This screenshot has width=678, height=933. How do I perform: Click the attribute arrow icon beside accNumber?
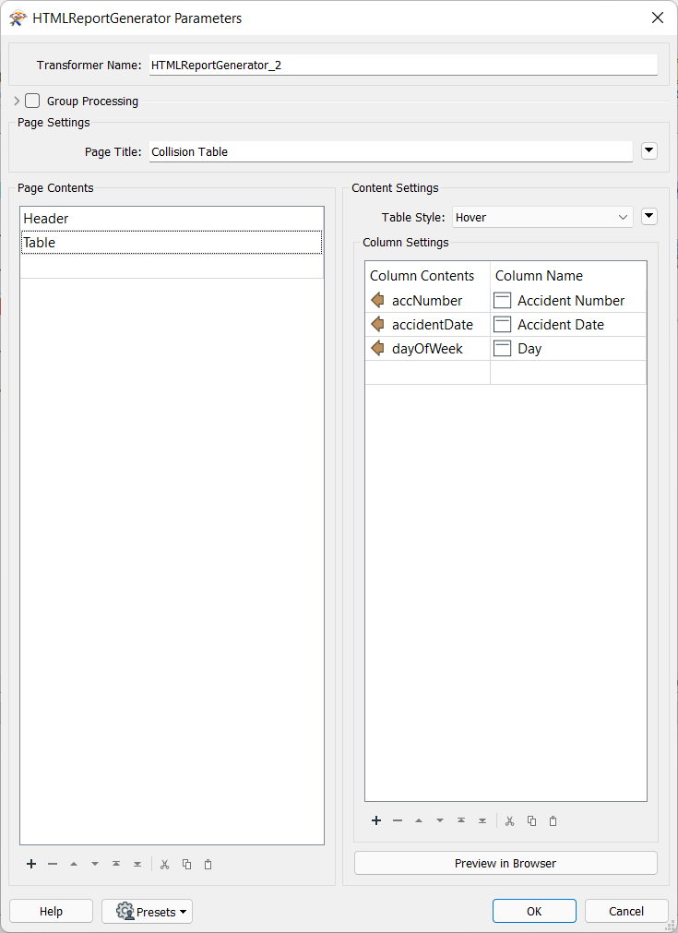(376, 300)
